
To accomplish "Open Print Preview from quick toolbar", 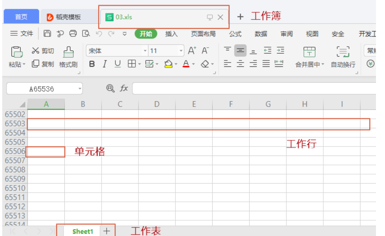I will tap(86, 34).
